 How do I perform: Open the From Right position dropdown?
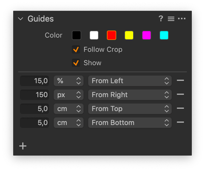pos(130,95)
